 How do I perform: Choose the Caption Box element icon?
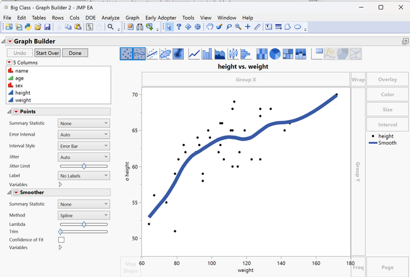click(317, 54)
